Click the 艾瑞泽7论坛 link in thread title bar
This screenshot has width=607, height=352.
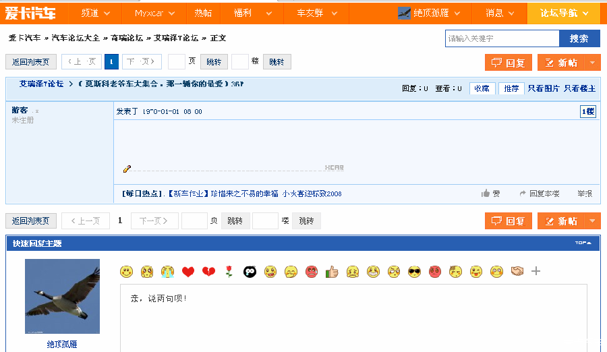41,84
